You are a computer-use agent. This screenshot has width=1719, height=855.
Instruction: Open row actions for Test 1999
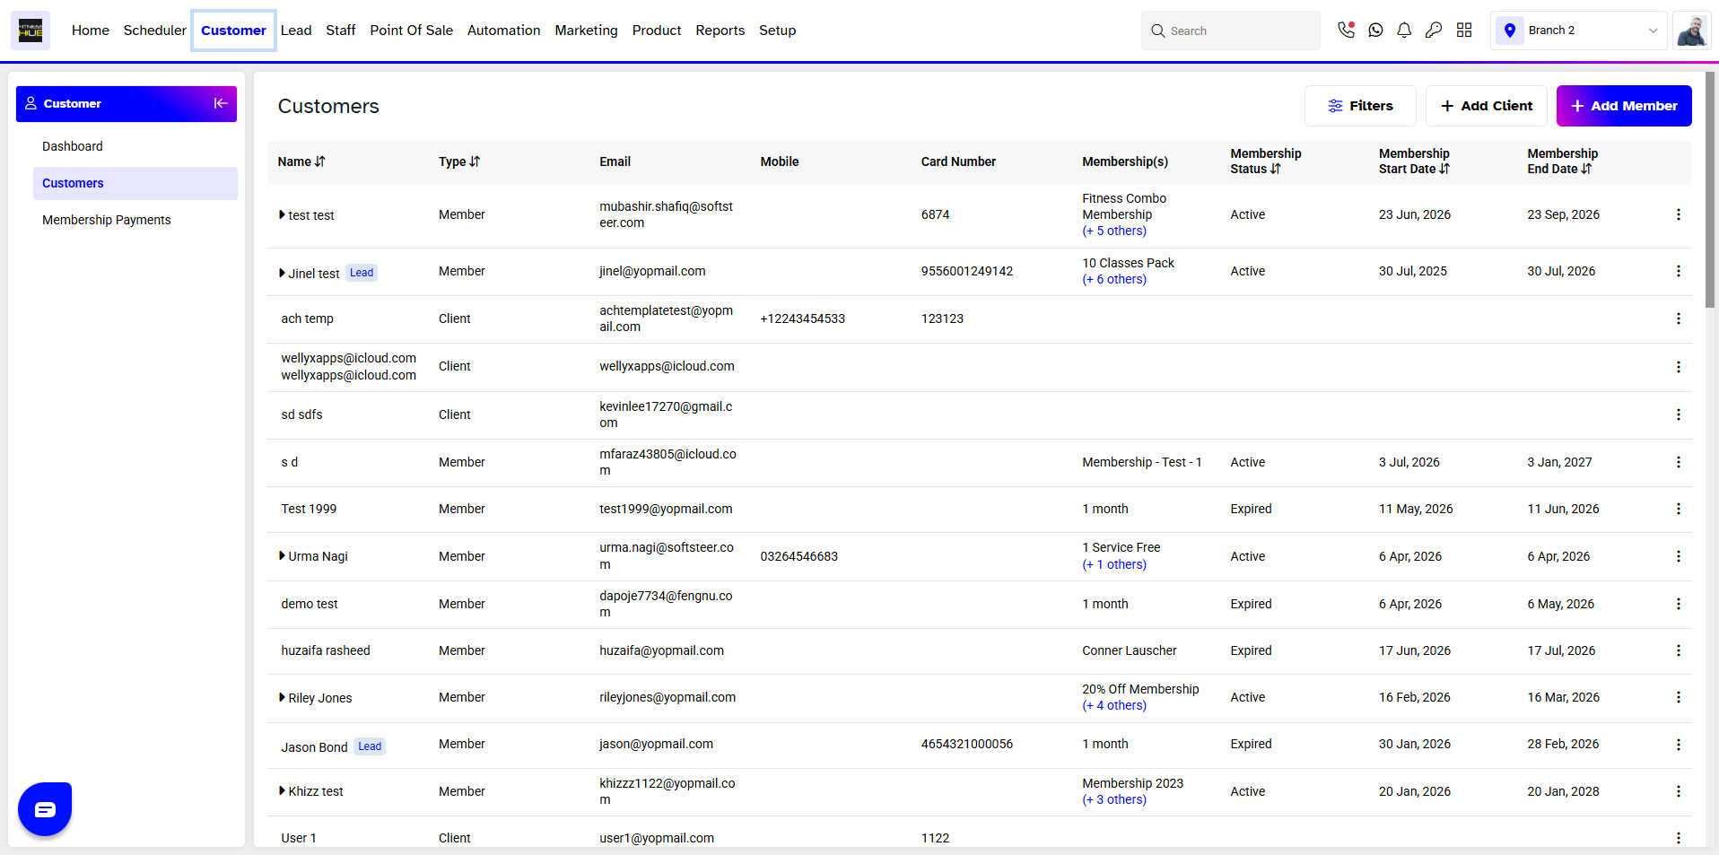click(1679, 509)
